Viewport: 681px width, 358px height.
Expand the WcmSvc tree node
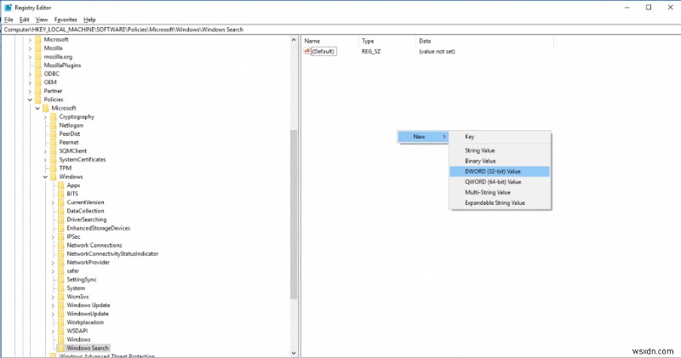pyautogui.click(x=53, y=297)
